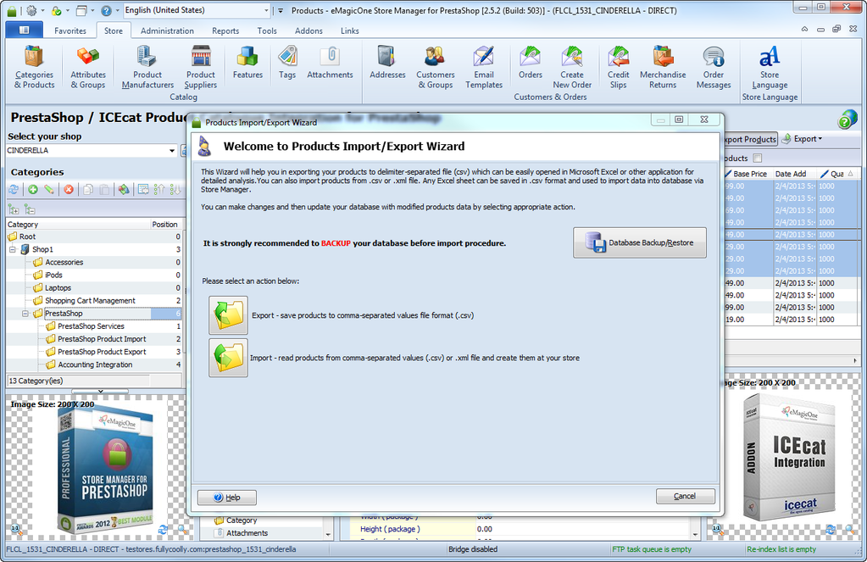Open the blue application menu button
Viewport: 867px width, 562px height.
(x=24, y=31)
